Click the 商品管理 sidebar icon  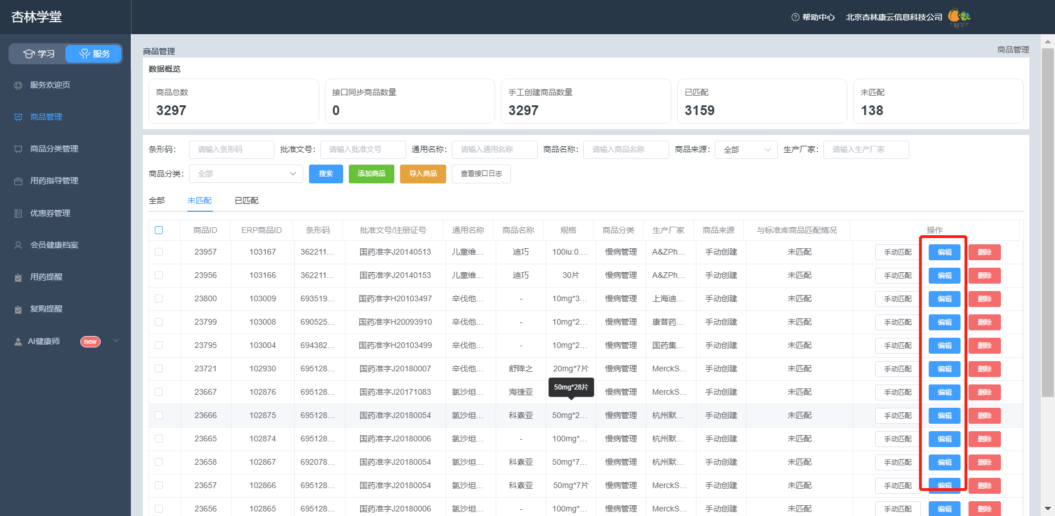coord(18,117)
